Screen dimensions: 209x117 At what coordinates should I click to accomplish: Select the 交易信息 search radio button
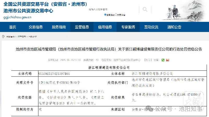[x=116, y=15]
